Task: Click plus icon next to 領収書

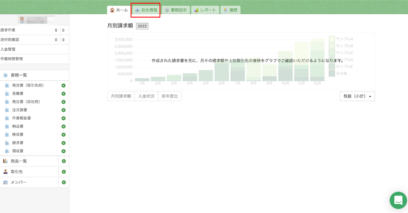Action: [63, 151]
